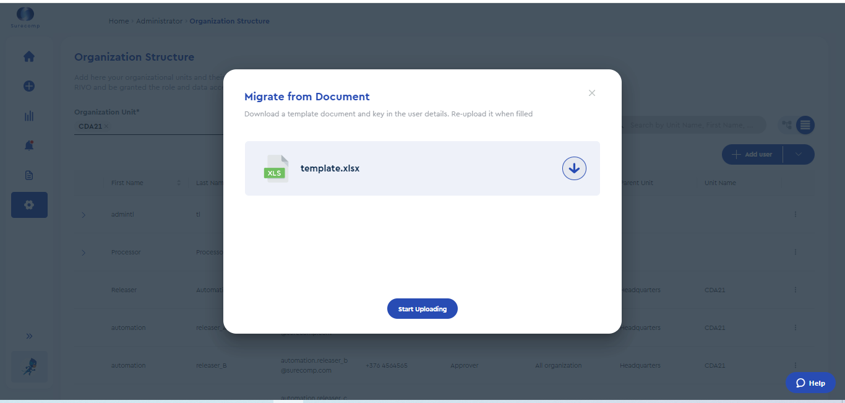Screen dimensions: 845x403
Task: Download template.xlsx using the arrow icon
Action: (574, 168)
